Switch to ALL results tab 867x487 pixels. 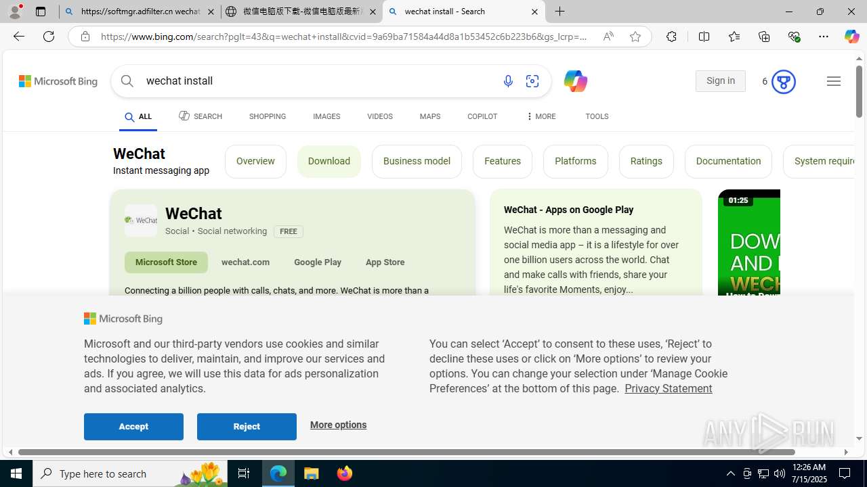[x=138, y=117]
